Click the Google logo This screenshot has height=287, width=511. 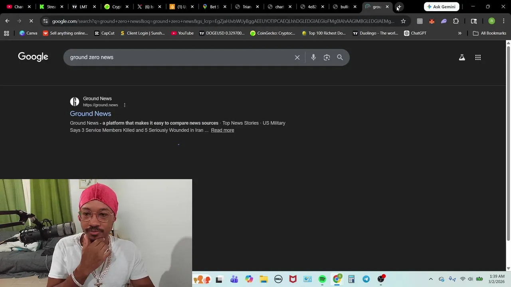click(x=33, y=57)
